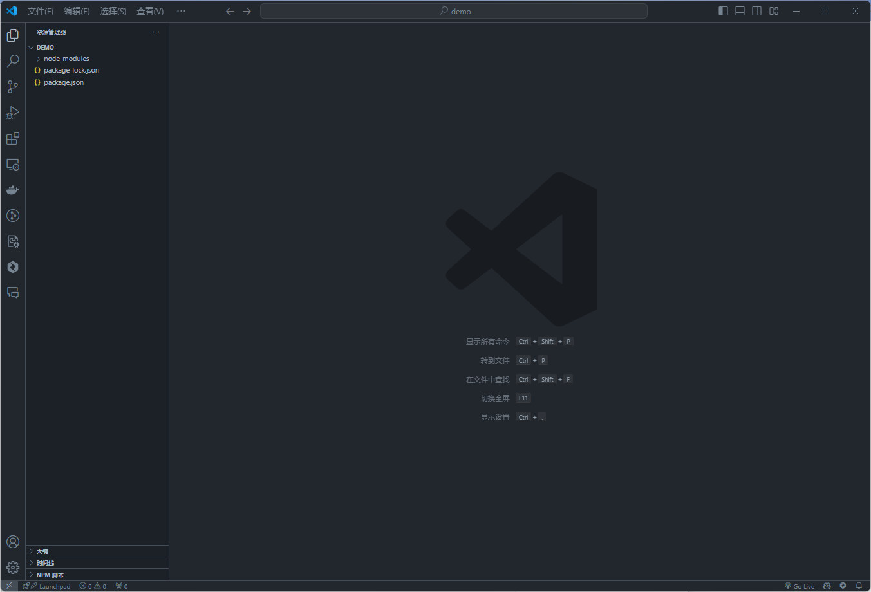Open the Manage gear icon
871x592 pixels.
[x=13, y=568]
